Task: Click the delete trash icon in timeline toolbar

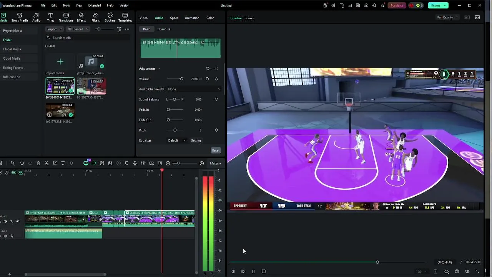Action: click(x=38, y=163)
